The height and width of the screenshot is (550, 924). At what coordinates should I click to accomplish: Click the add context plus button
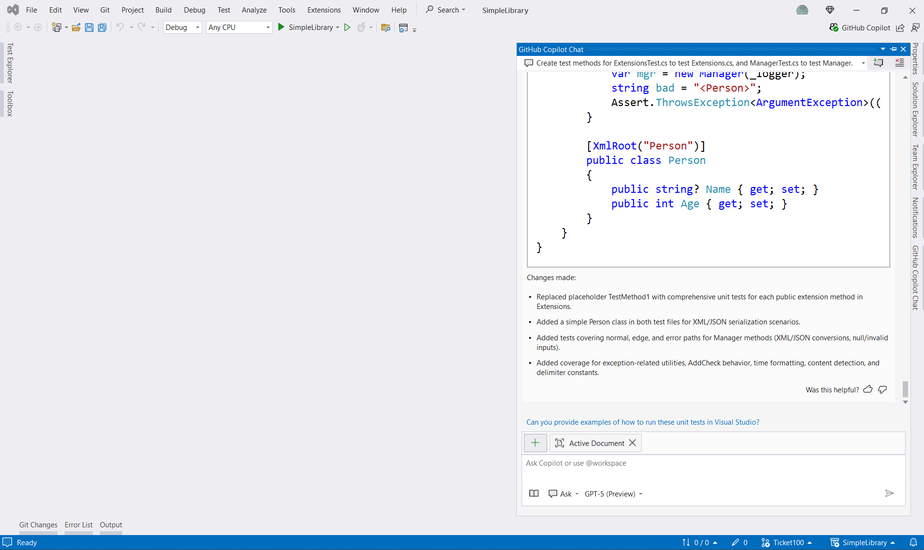tap(535, 443)
